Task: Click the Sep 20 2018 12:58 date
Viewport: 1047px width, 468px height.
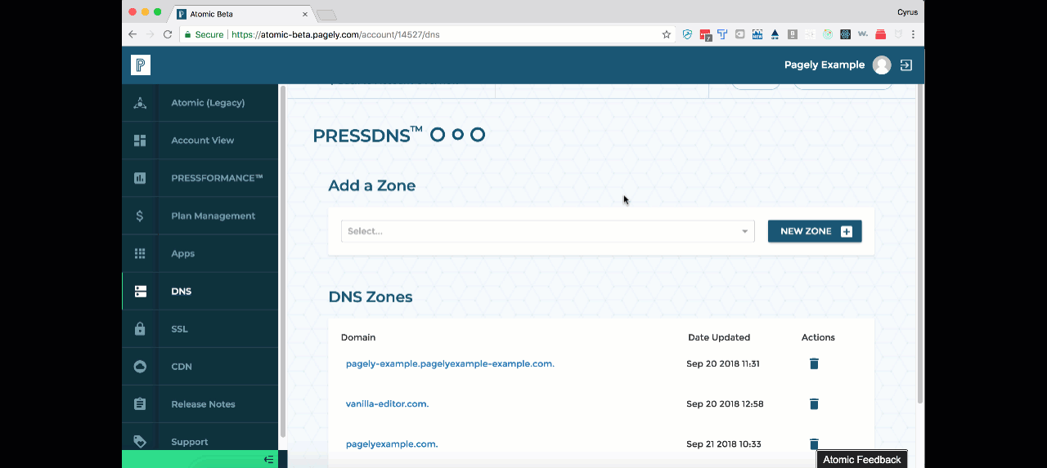Action: [725, 403]
